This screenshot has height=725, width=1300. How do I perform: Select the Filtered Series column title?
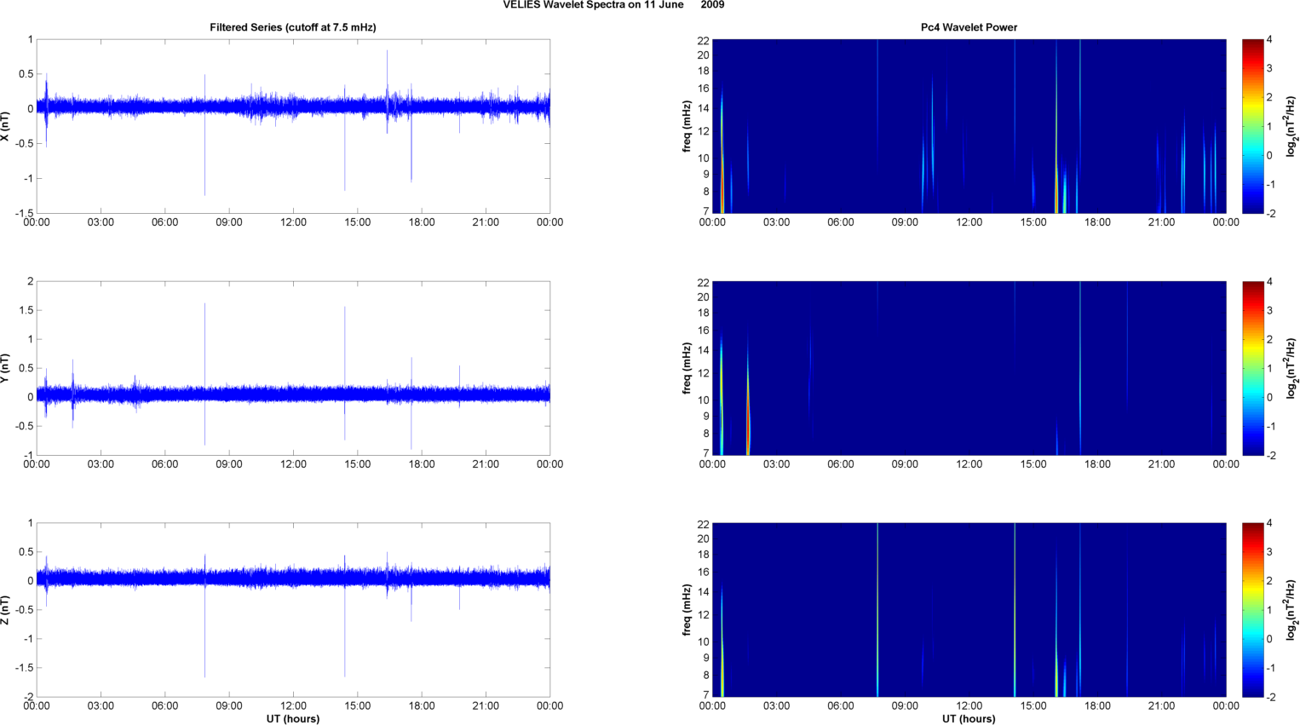(x=292, y=27)
